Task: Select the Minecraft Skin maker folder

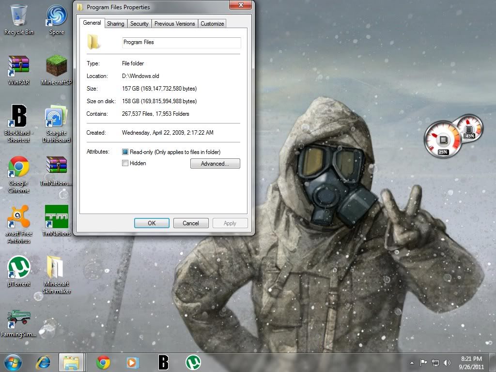Action: tap(57, 275)
